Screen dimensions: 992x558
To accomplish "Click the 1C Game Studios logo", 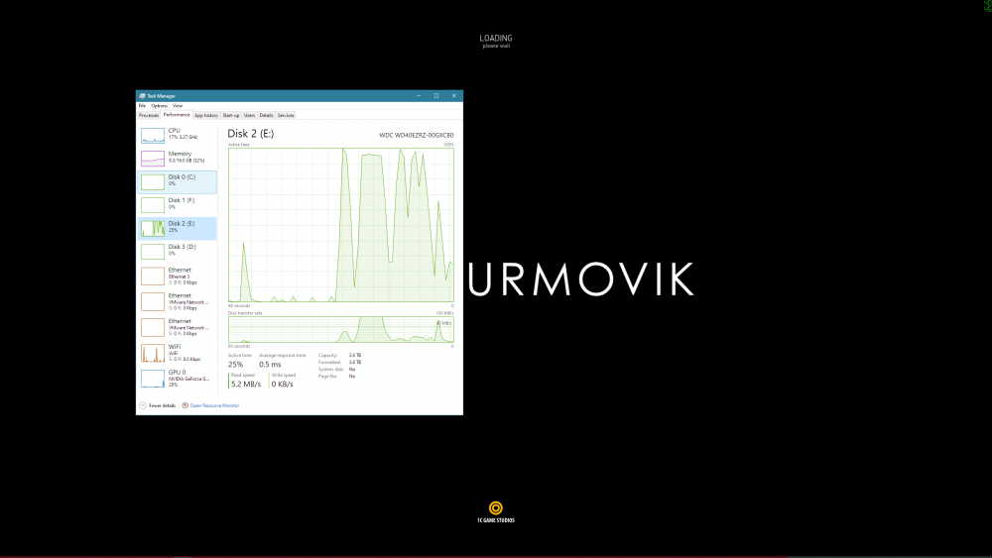I will point(495,511).
